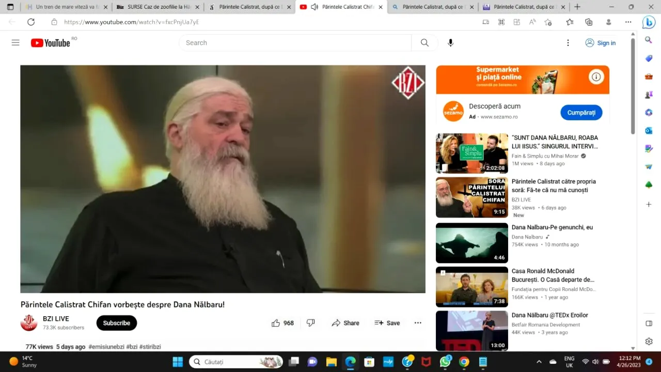Click the search magnifier button
This screenshot has width=661, height=372.
pos(424,43)
